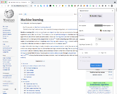Grab the drag handle of the Name field

(80, 53)
